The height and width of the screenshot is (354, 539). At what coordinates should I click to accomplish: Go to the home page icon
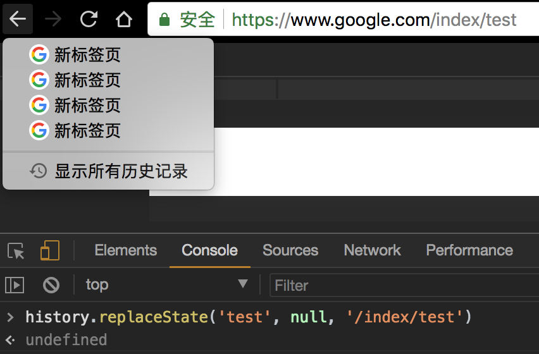[124, 20]
